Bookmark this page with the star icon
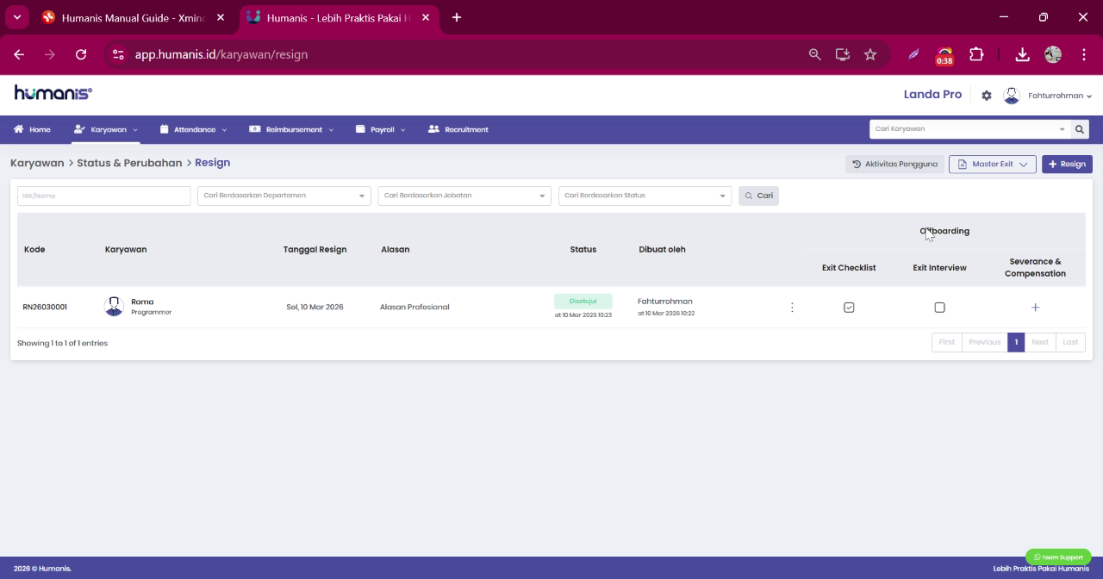This screenshot has width=1103, height=579. point(870,54)
